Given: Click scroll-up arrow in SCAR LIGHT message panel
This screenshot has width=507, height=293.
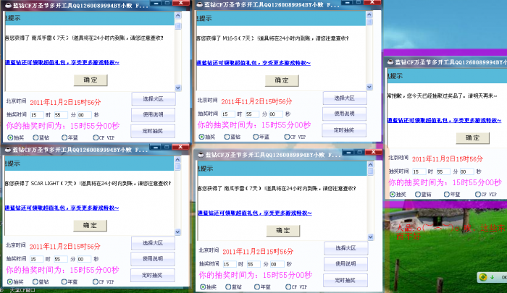Looking at the screenshot, I should point(177,160).
